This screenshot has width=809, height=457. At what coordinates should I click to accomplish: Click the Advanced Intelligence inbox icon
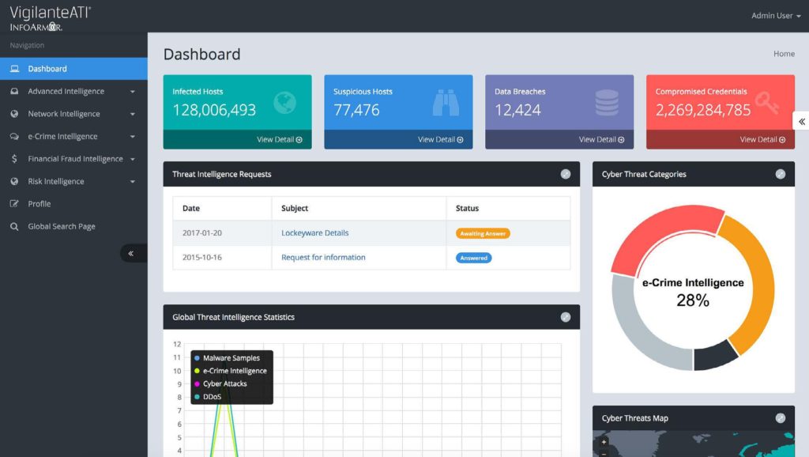(x=14, y=91)
